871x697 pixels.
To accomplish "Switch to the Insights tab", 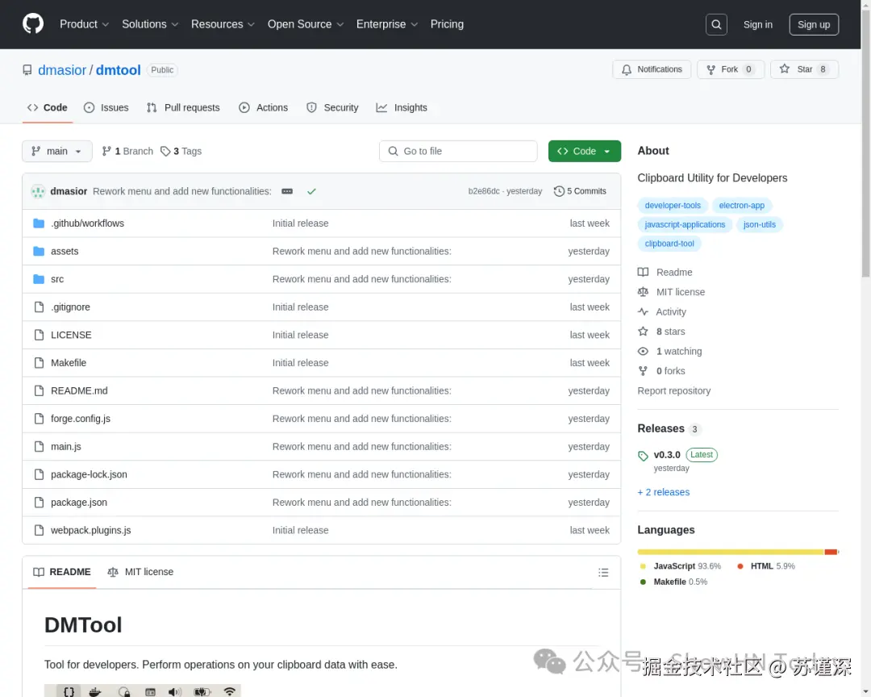I will (x=402, y=108).
